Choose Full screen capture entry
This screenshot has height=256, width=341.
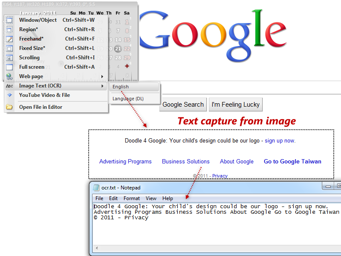point(56,67)
